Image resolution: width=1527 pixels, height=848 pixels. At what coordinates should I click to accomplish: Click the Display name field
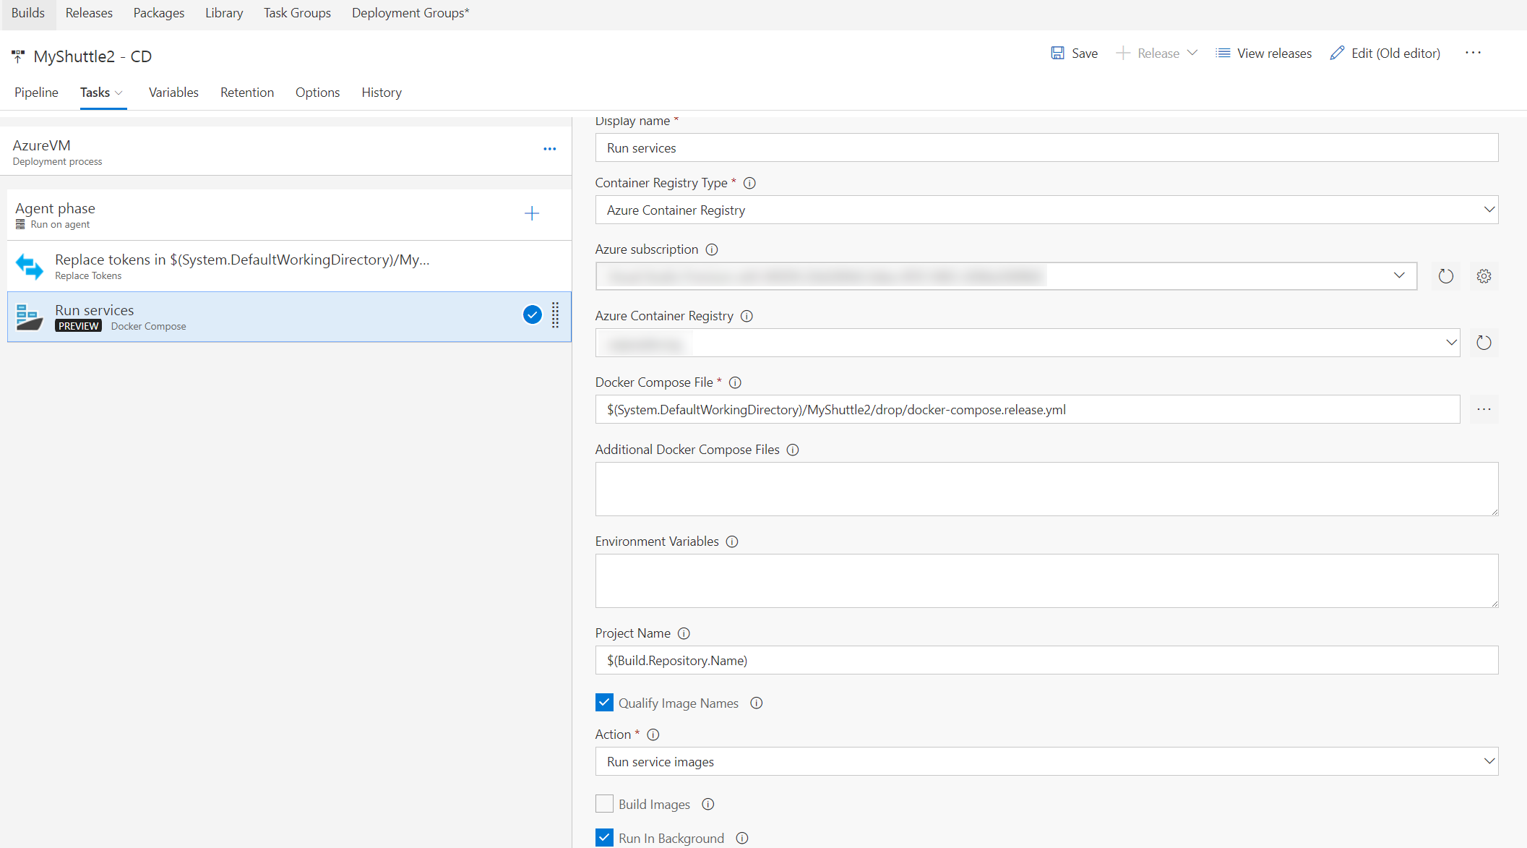click(x=1046, y=147)
